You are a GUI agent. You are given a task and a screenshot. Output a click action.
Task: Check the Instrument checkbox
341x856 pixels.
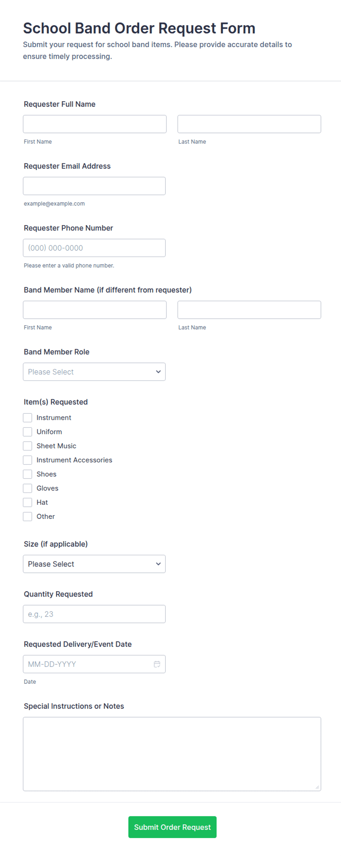[x=27, y=418]
